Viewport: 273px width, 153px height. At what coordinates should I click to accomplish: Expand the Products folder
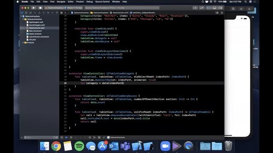[x=23, y=42]
